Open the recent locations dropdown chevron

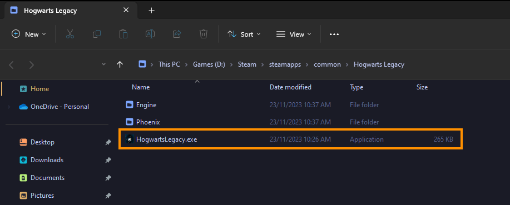pyautogui.click(x=104, y=64)
